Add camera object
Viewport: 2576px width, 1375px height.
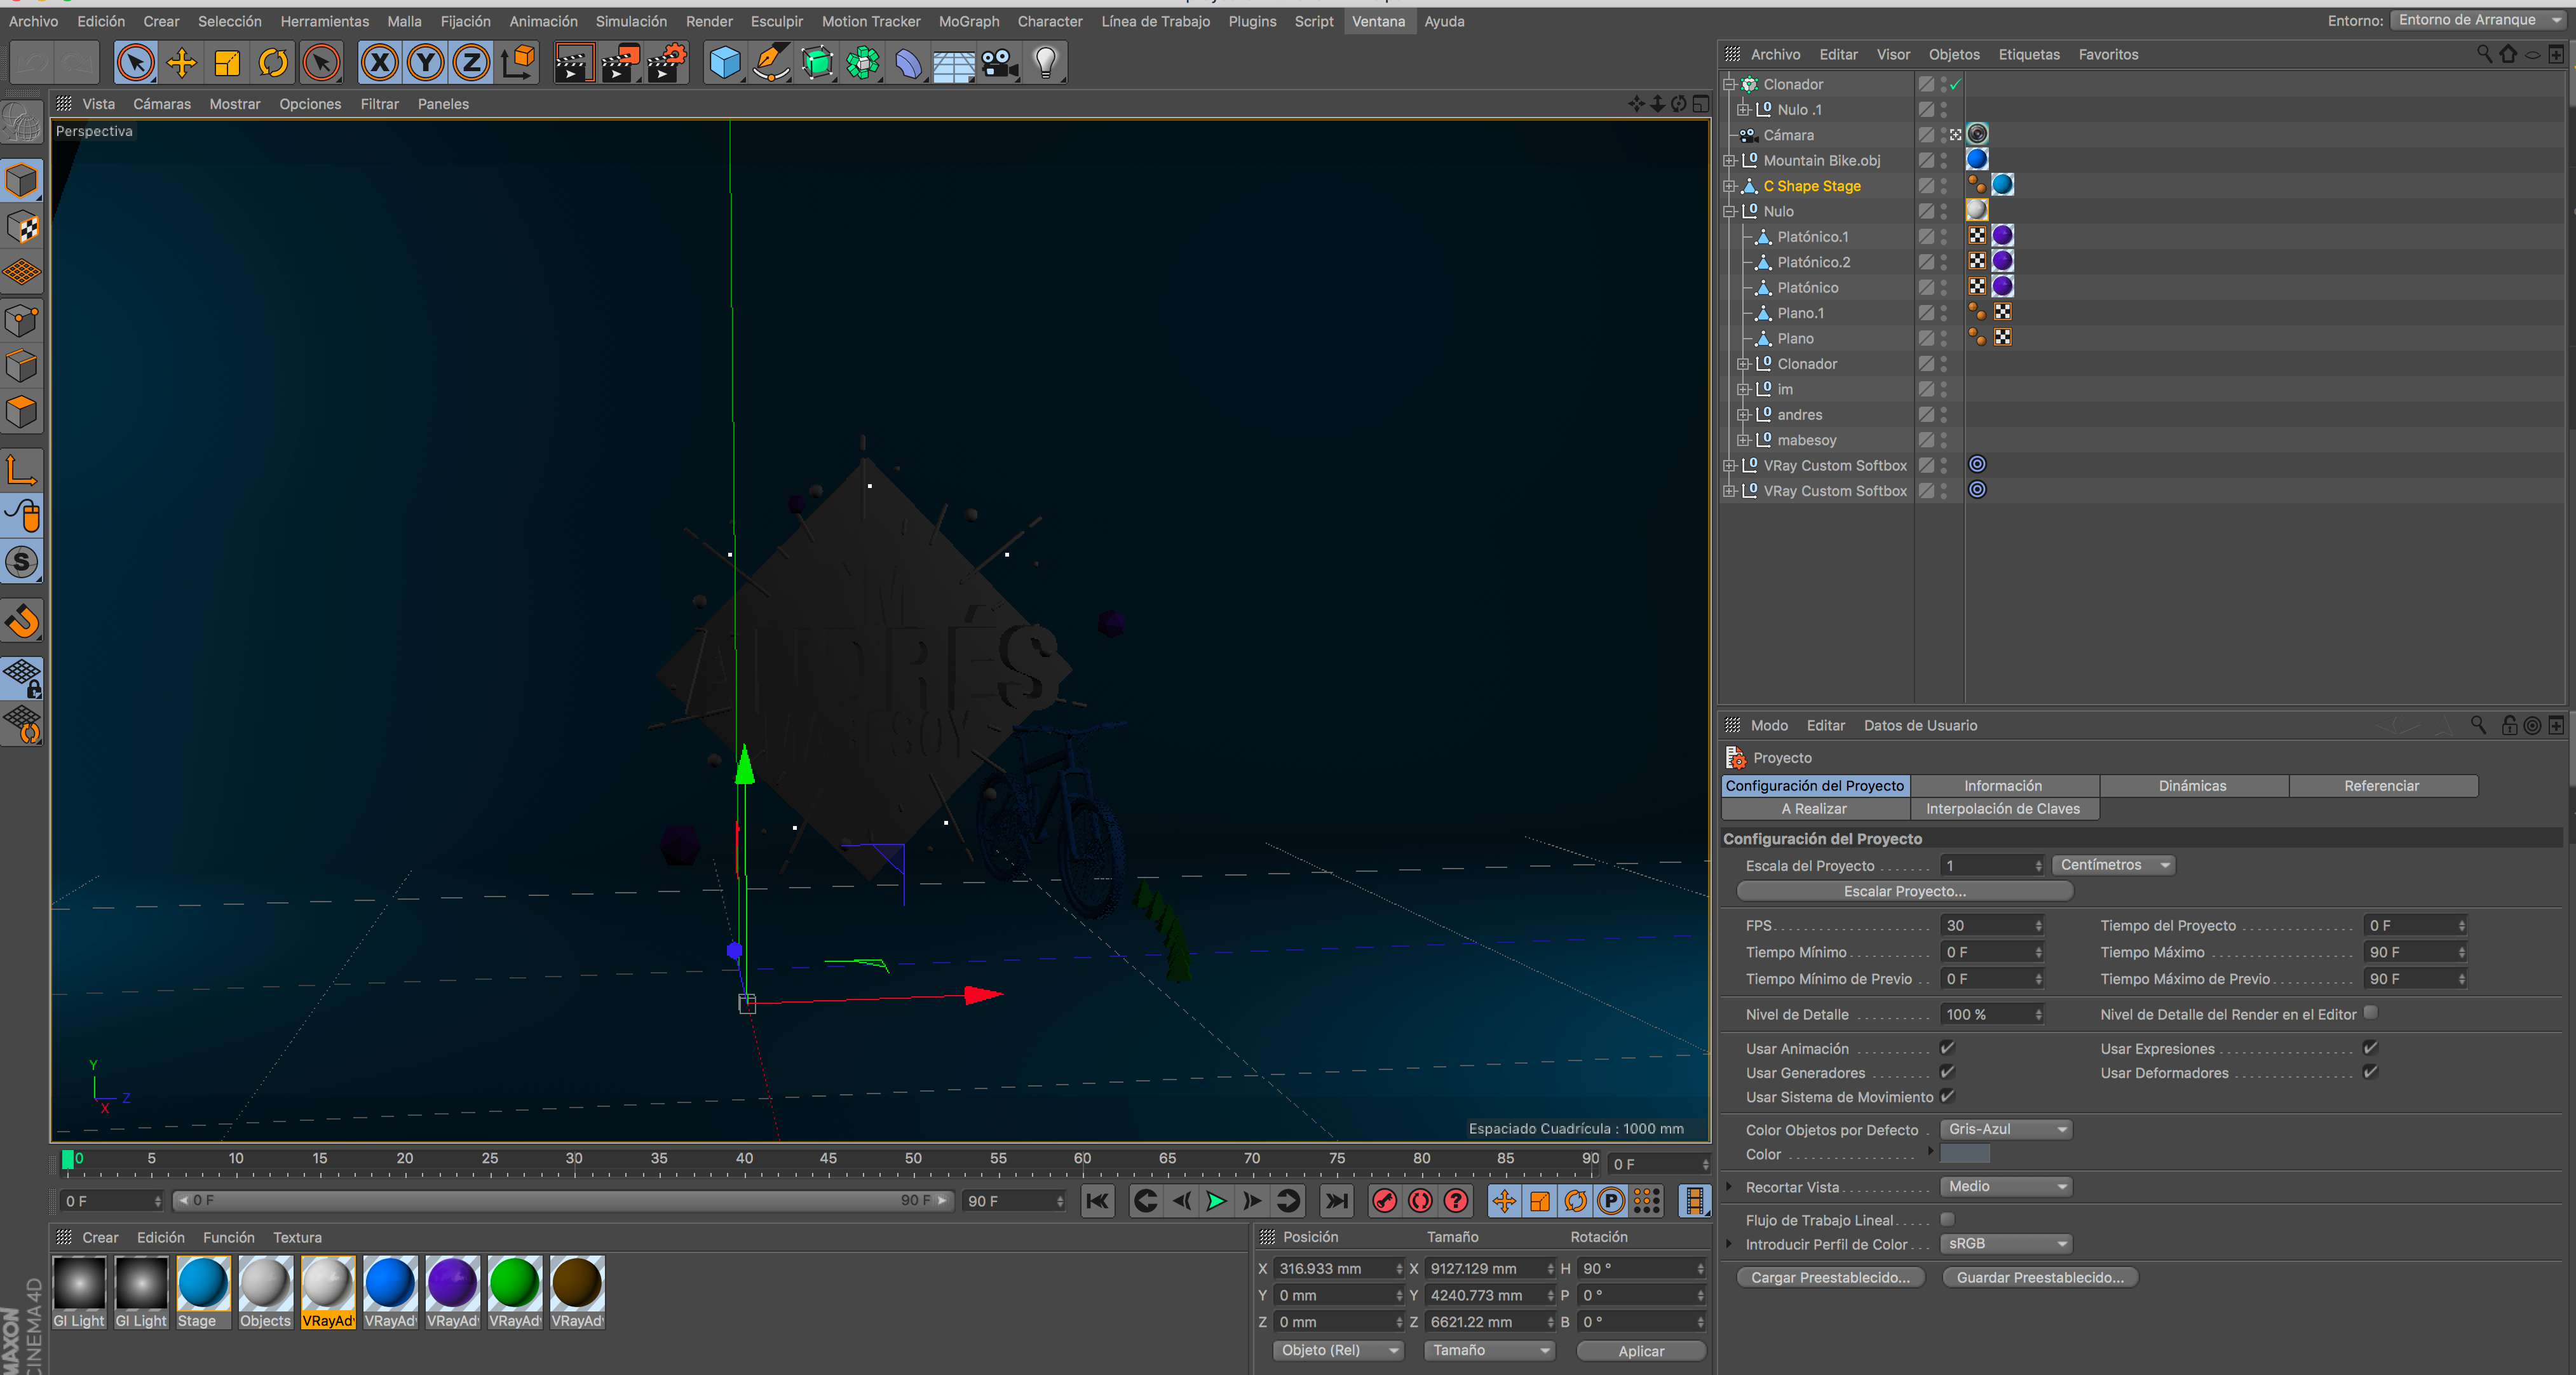coord(1000,63)
